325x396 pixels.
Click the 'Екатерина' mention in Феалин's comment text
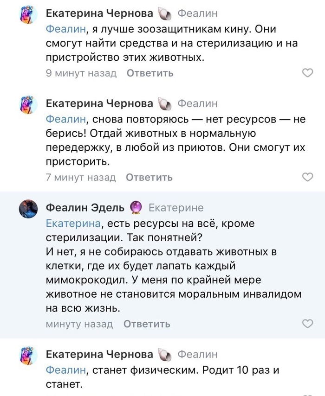pyautogui.click(x=73, y=223)
